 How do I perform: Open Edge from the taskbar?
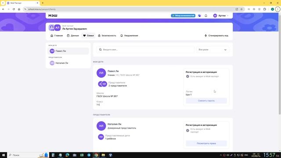[67, 155]
